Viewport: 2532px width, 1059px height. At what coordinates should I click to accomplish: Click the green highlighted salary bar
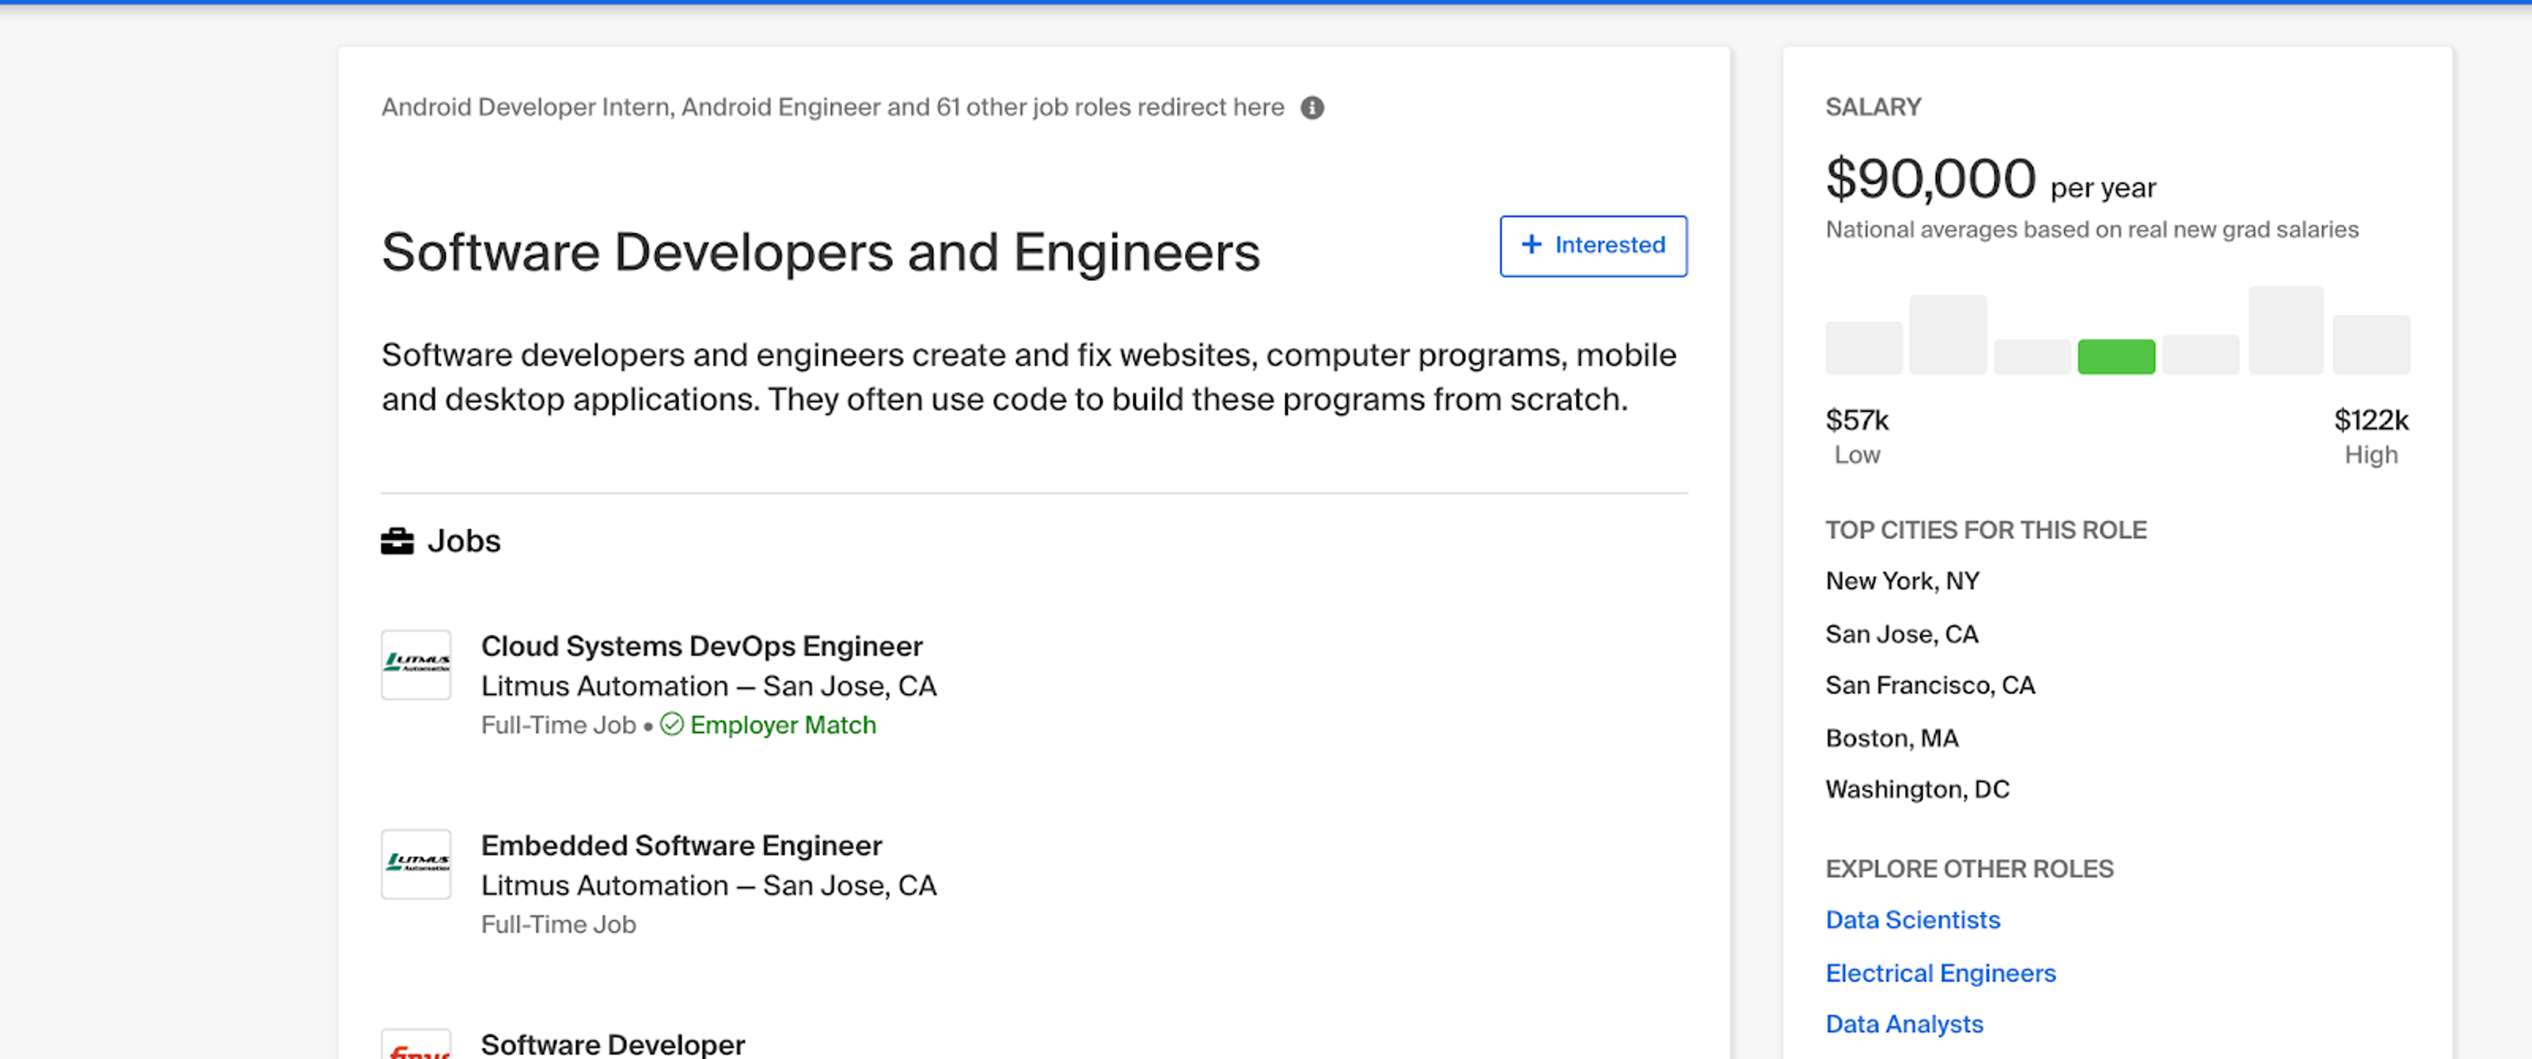[2115, 356]
